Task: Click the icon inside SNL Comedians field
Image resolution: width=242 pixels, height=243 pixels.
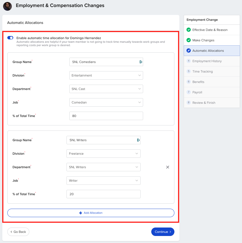Action: pos(141,62)
